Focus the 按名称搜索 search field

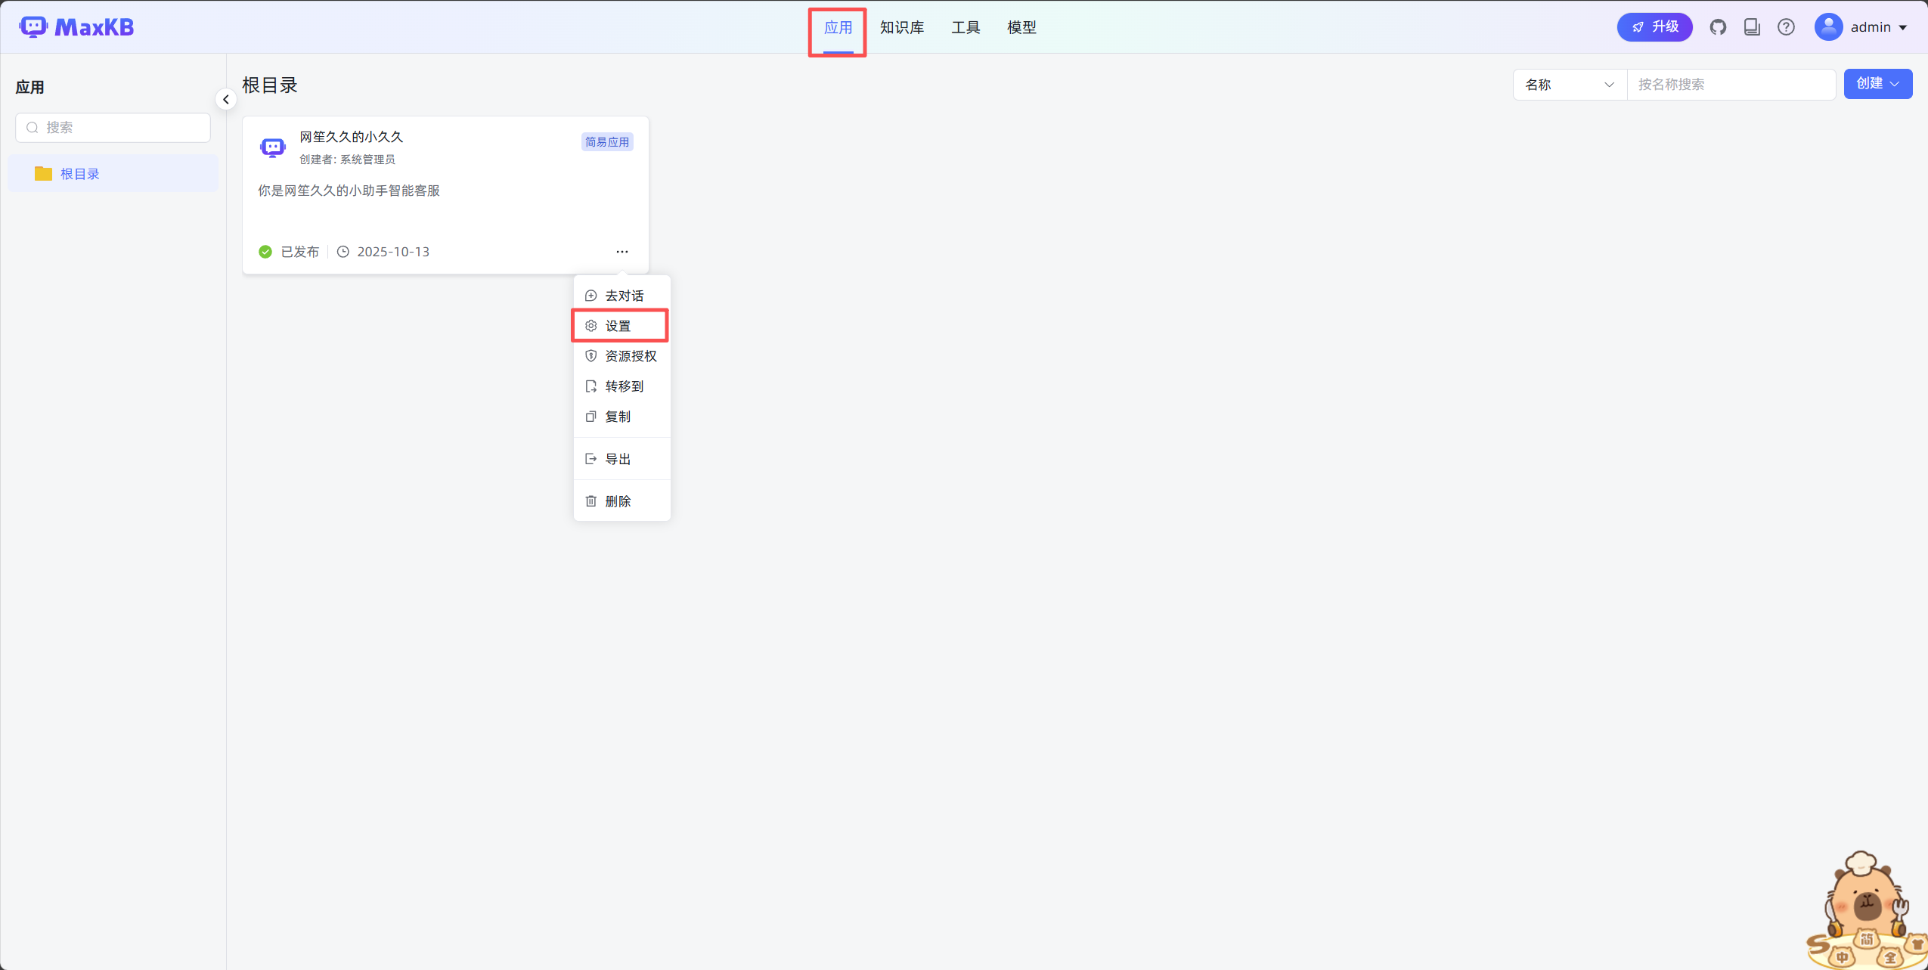[x=1730, y=85]
